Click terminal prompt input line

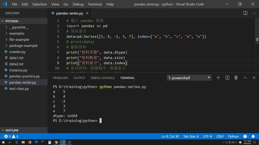pos(77,121)
